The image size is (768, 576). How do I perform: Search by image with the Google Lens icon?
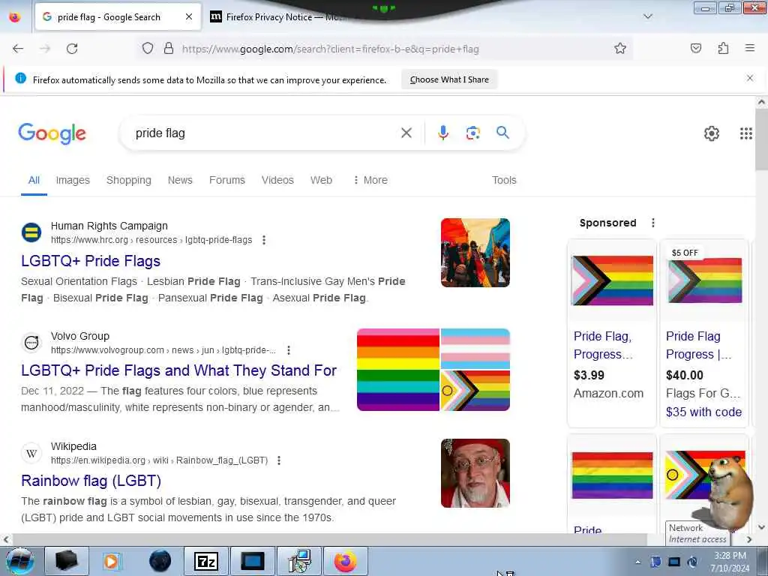click(x=472, y=133)
